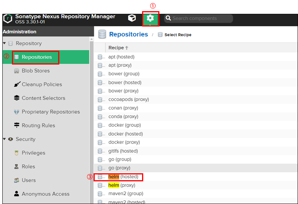The width and height of the screenshot is (298, 204).
Task: Collapse the Repository tree section
Action: 4,43
